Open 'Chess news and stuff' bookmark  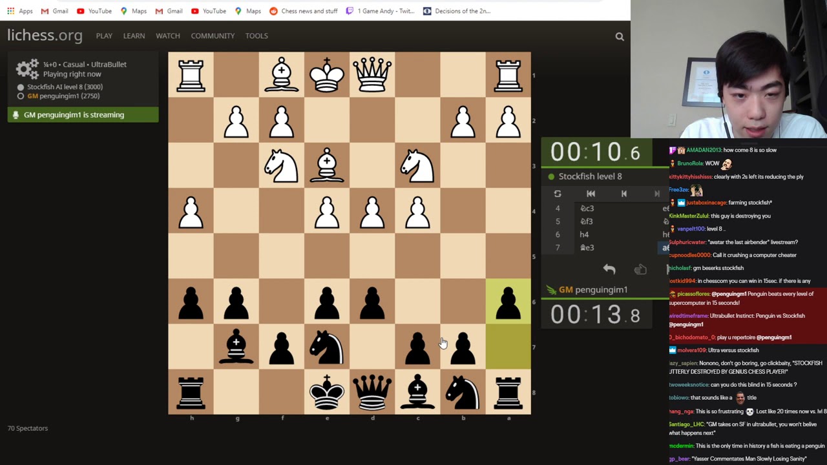[x=303, y=11]
